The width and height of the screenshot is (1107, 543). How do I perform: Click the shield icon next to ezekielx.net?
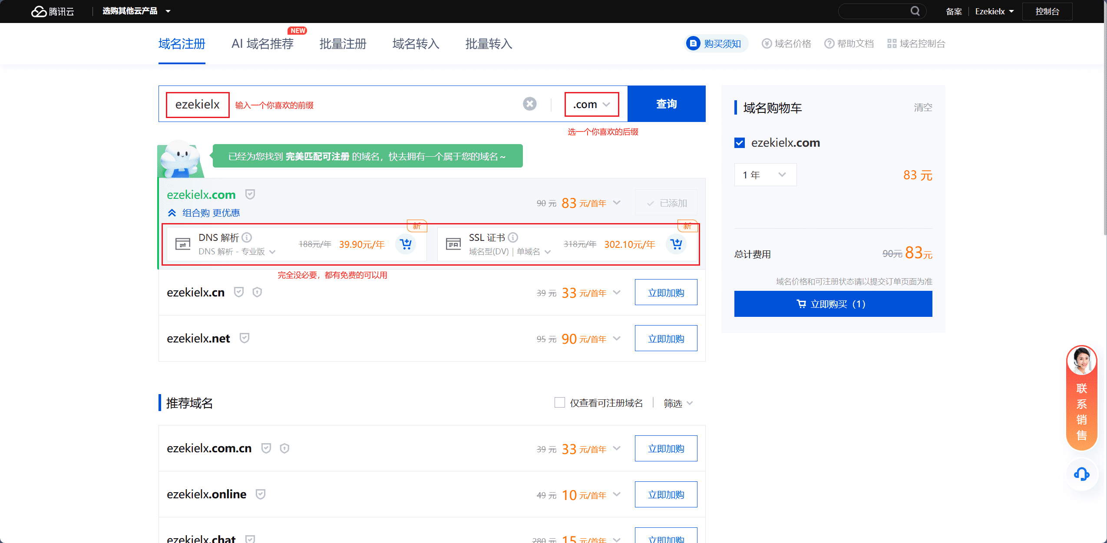[245, 338]
